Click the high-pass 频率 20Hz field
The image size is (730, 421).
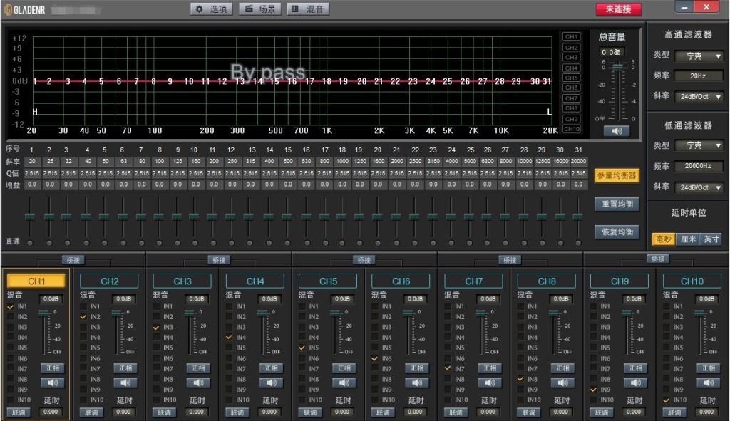coord(698,76)
